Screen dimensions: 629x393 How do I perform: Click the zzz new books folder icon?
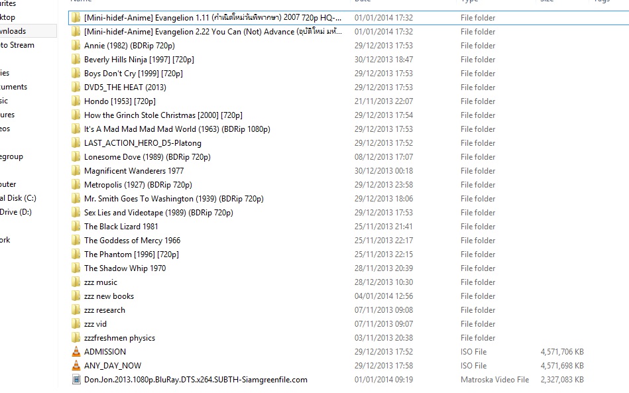[x=76, y=296]
